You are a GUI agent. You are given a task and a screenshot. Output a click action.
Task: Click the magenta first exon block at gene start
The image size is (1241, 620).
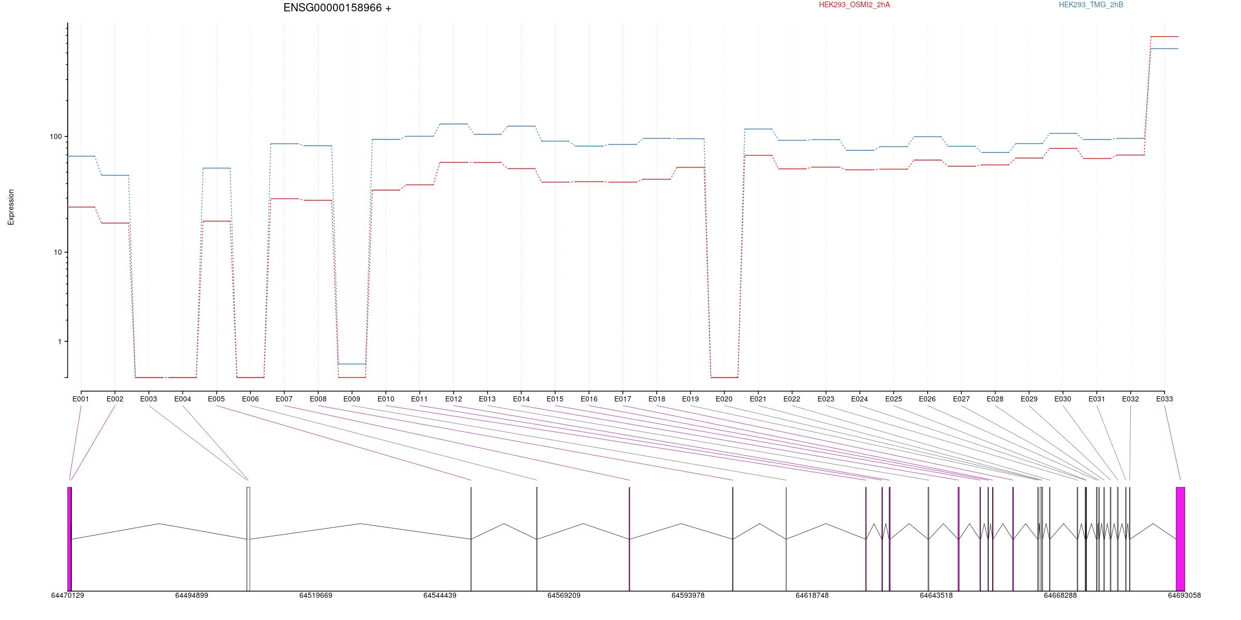pos(69,539)
